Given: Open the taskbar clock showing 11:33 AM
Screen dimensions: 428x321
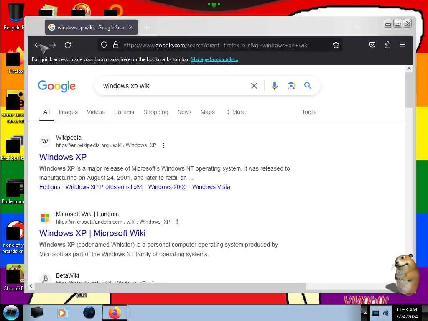Looking at the screenshot, I should [407, 313].
